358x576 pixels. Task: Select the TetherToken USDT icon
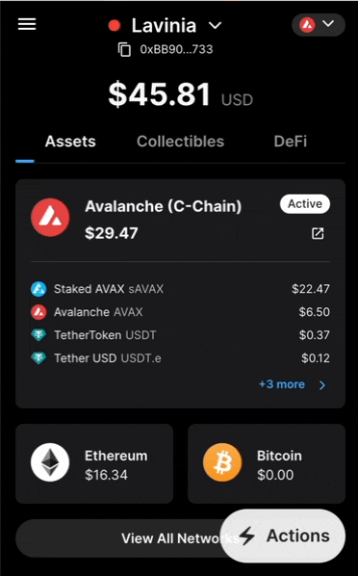click(x=38, y=335)
